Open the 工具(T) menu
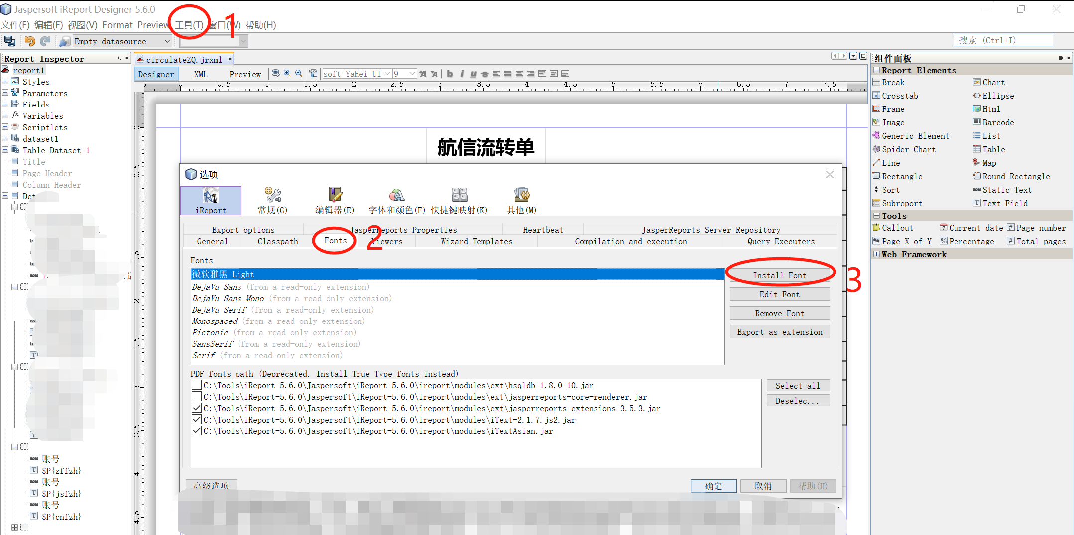The width and height of the screenshot is (1074, 535). [x=189, y=25]
